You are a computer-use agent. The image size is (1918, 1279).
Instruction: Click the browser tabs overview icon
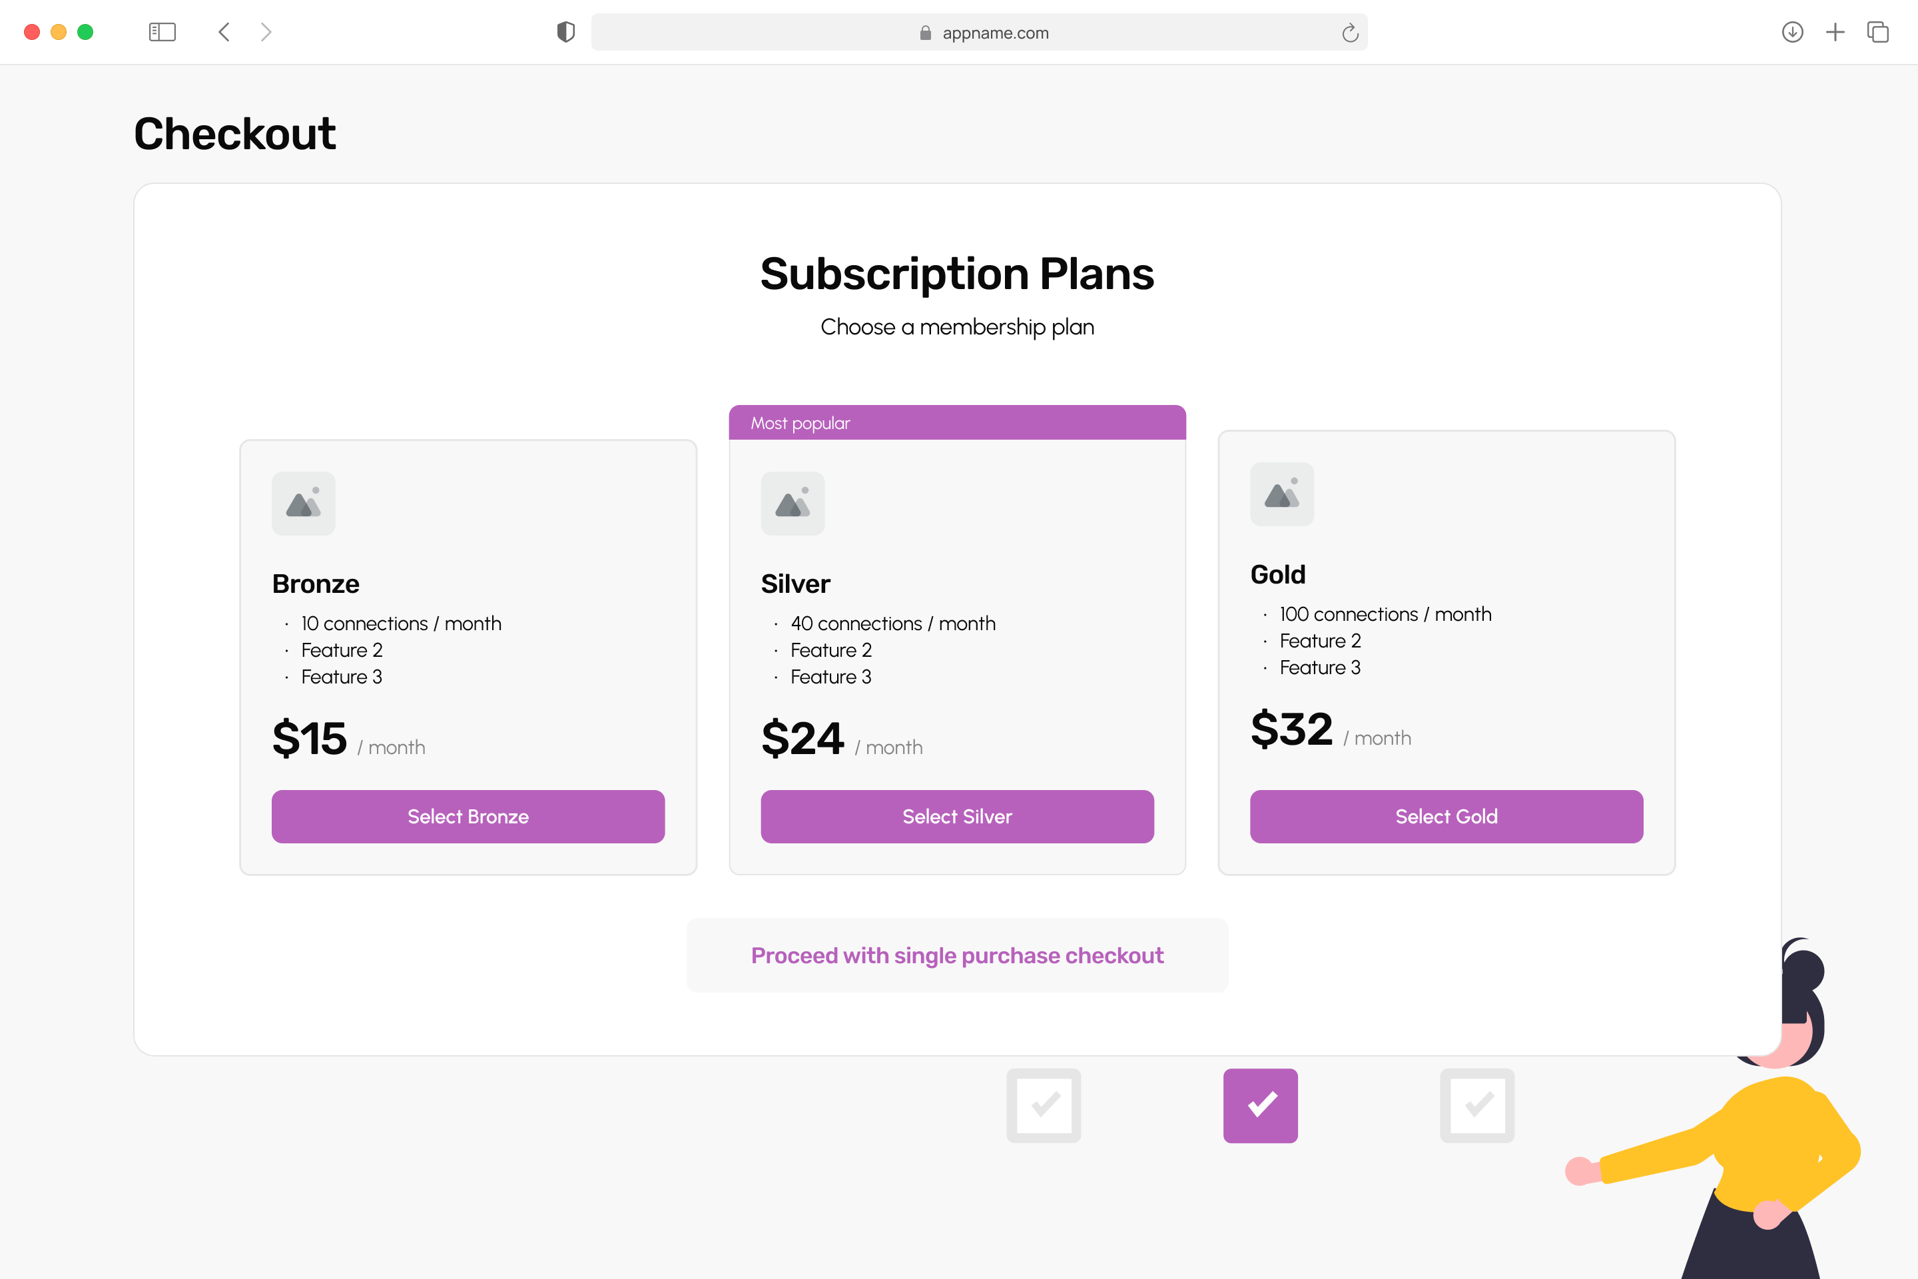[1878, 31]
